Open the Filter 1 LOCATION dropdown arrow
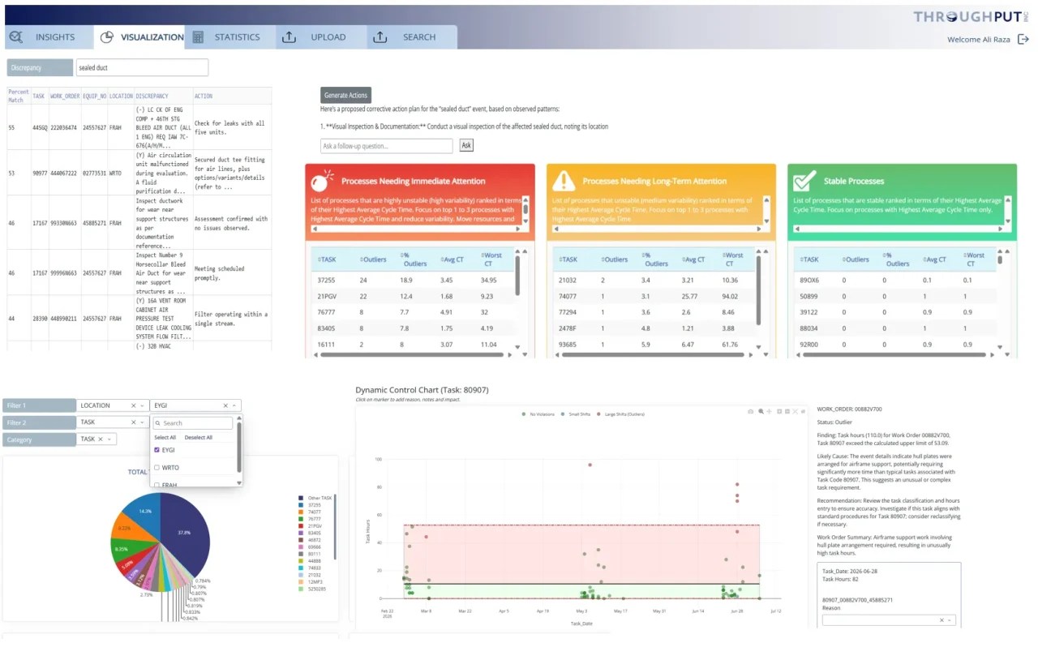The height and width of the screenshot is (660, 1038). (x=143, y=405)
